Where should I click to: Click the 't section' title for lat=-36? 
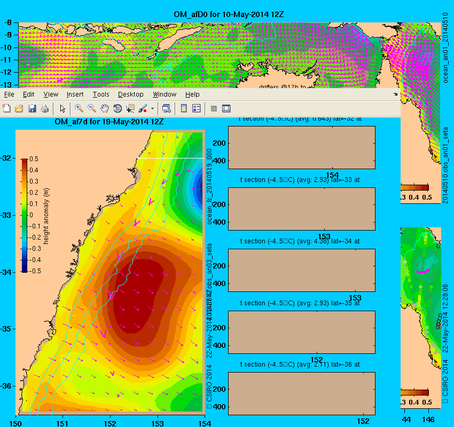coord(300,365)
